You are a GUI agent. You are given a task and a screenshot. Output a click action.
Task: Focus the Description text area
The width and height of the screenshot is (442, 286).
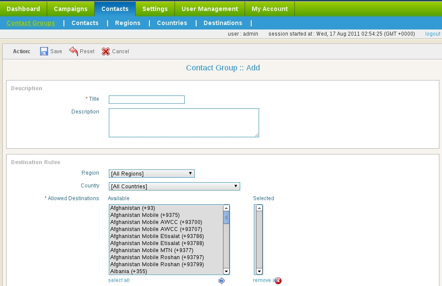pos(184,123)
